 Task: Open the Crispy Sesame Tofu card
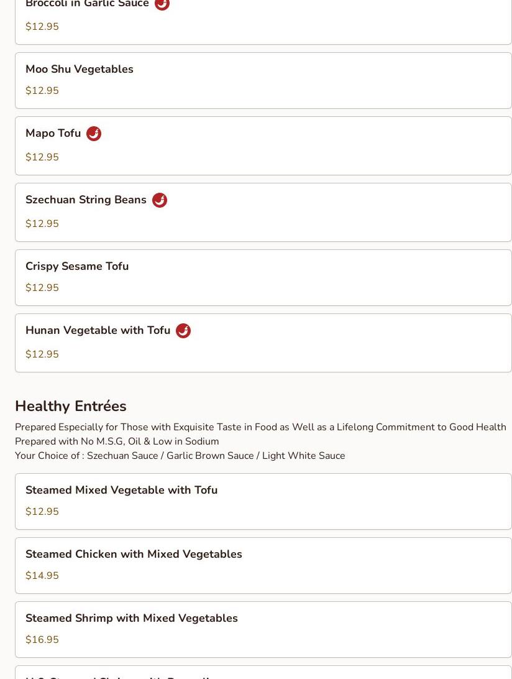click(263, 277)
